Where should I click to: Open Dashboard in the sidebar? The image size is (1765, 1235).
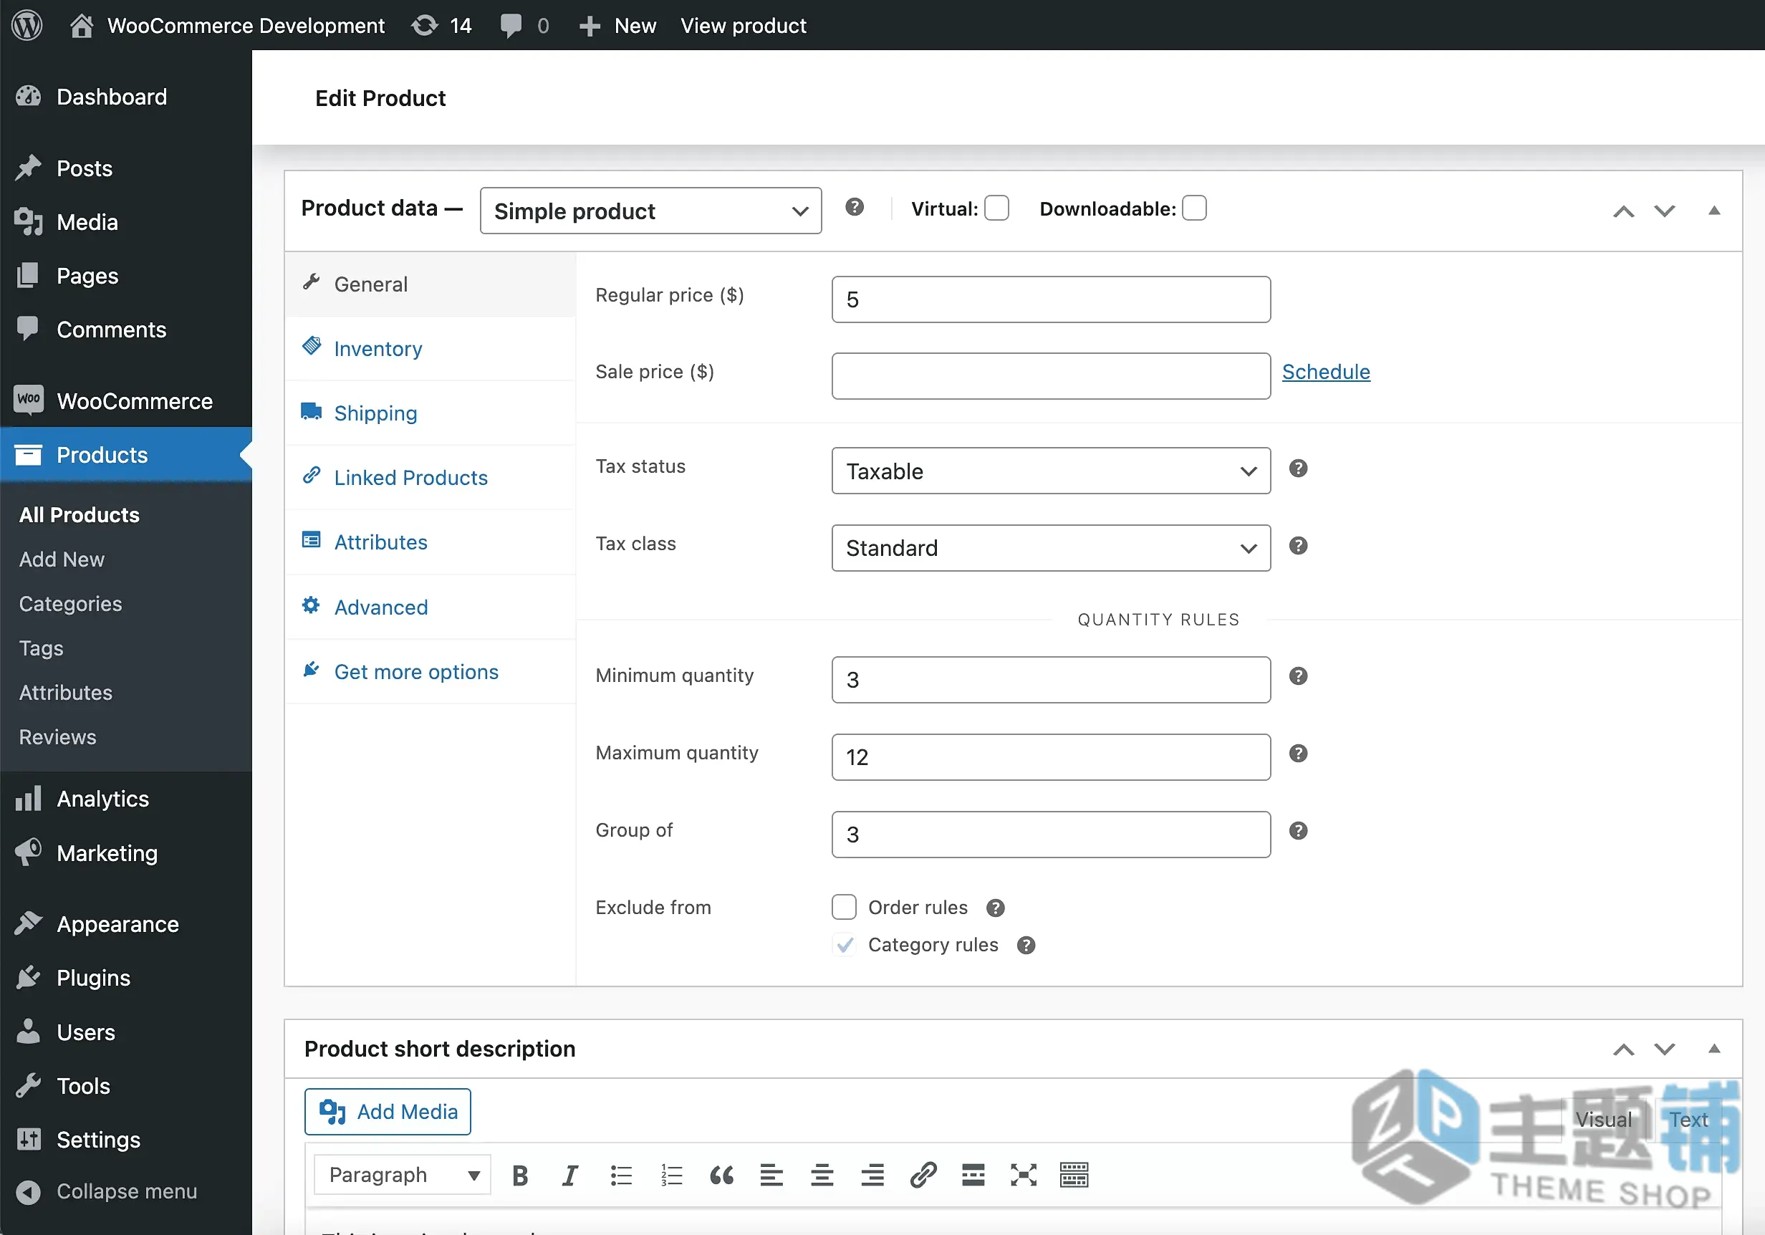point(126,97)
